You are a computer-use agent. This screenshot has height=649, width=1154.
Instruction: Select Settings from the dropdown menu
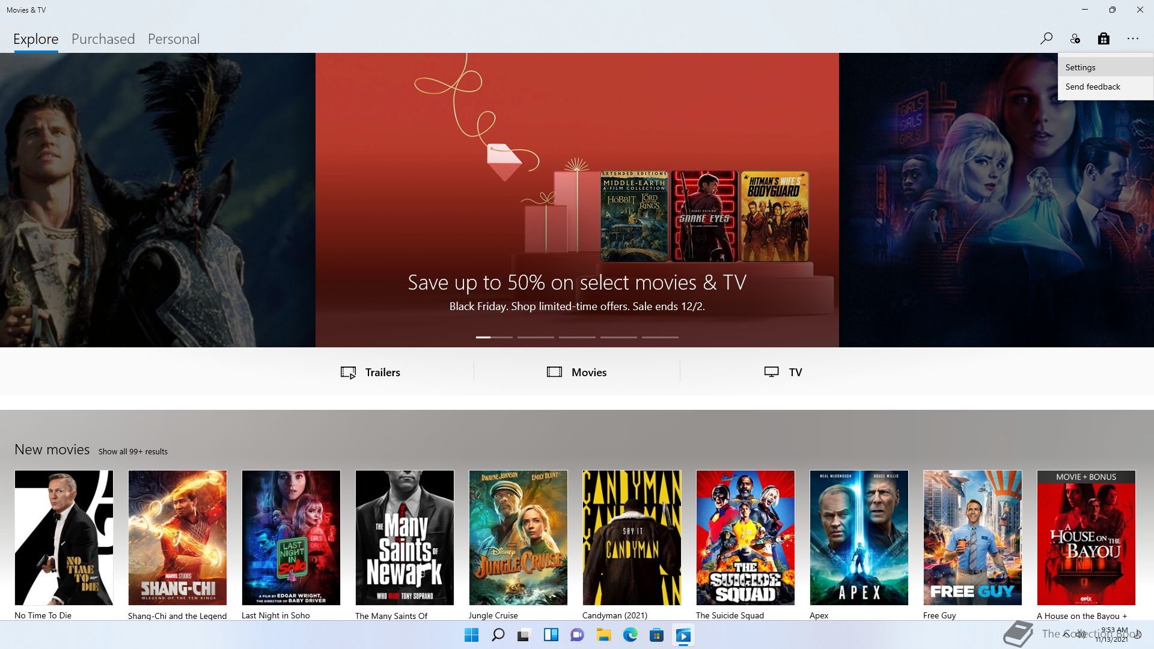pyautogui.click(x=1106, y=67)
